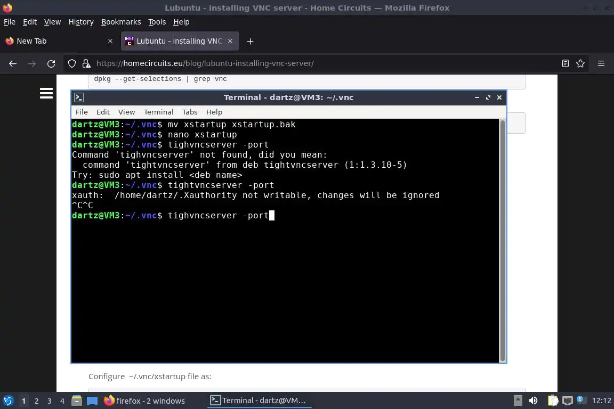Maximize the Terminal window
This screenshot has height=409, width=614.
(x=488, y=97)
